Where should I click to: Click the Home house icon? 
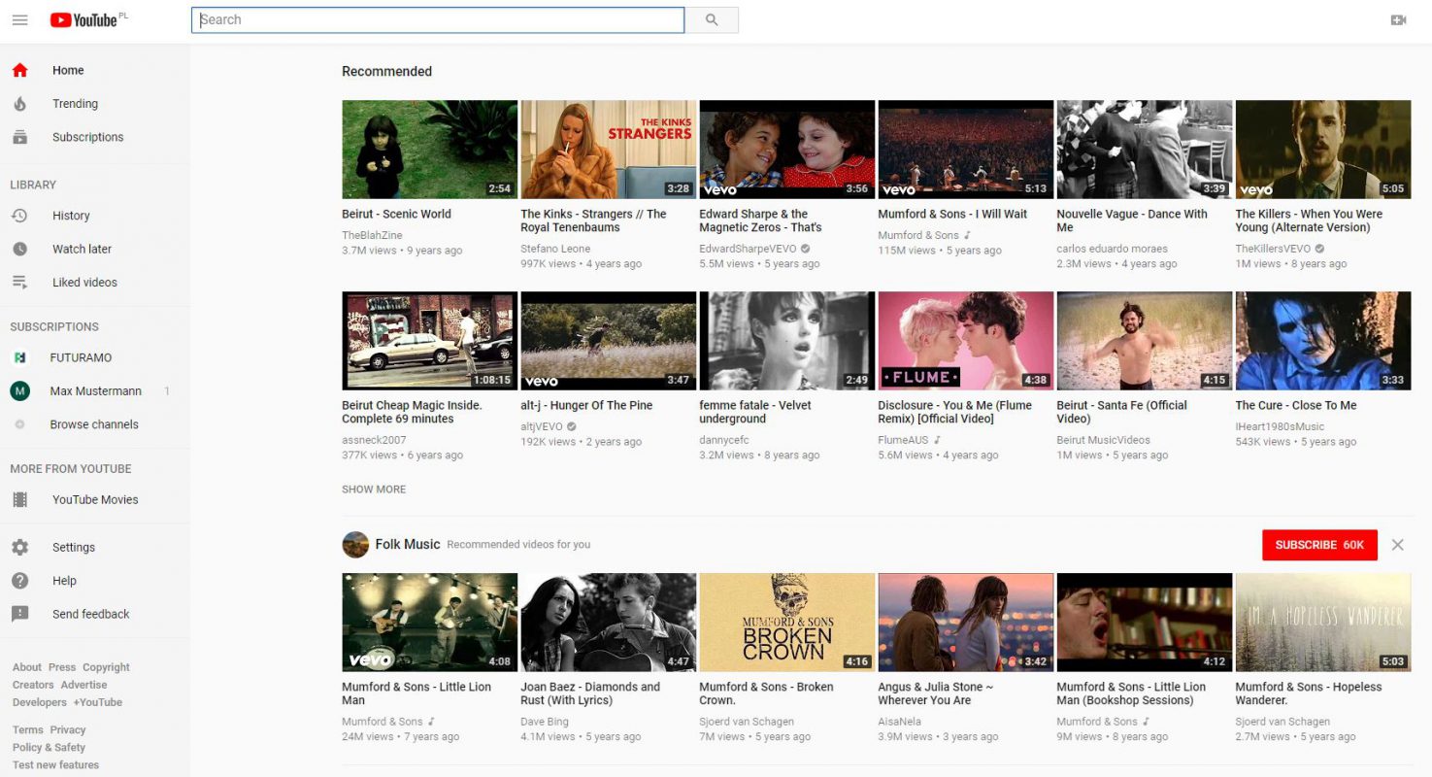19,70
